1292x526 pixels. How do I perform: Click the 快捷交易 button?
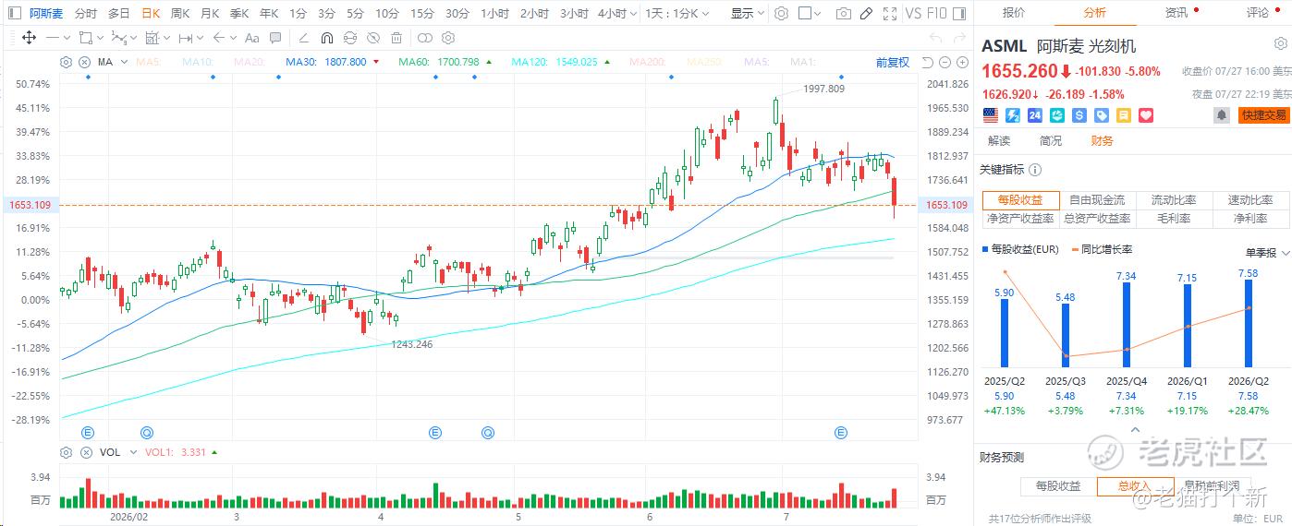[1263, 115]
